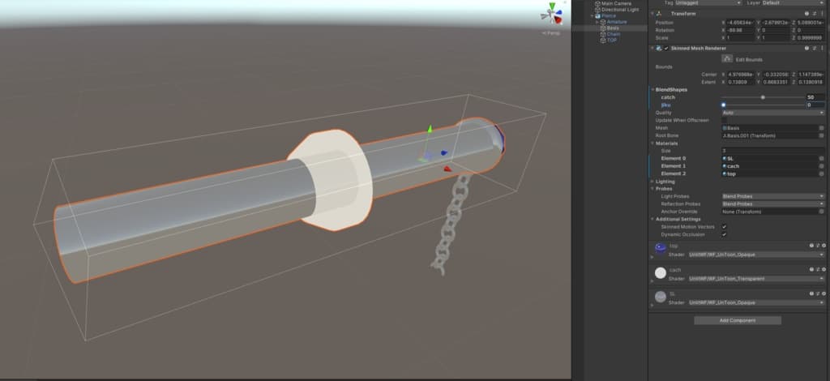The height and width of the screenshot is (381, 830).
Task: Select Chain object in hierarchy
Action: pyautogui.click(x=614, y=34)
